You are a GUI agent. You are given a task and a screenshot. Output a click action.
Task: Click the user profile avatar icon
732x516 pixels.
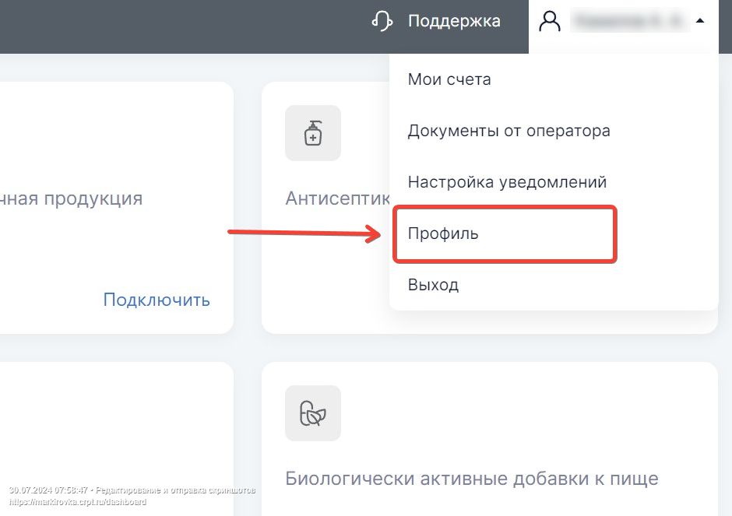[550, 22]
